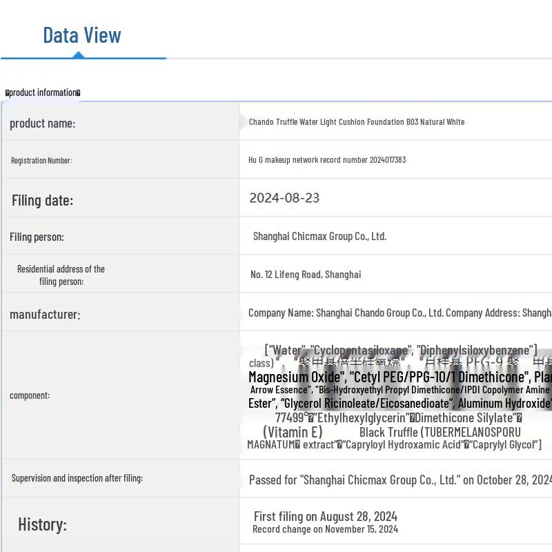Image resolution: width=552 pixels, height=552 pixels.
Task: Select the product information section header
Action: (43, 92)
